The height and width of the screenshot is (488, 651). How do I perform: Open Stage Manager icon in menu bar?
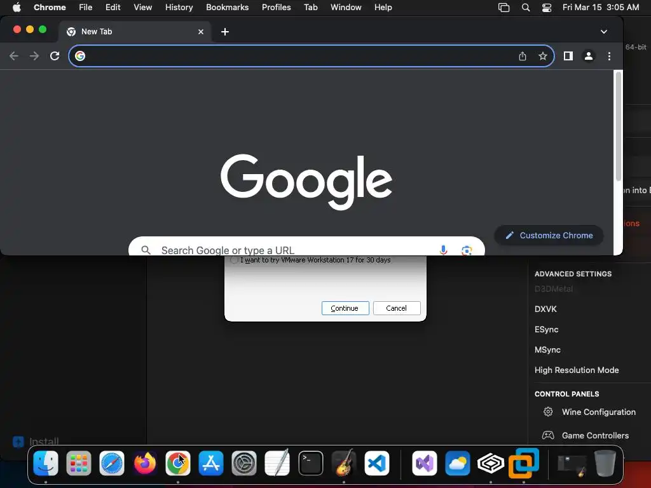point(504,8)
